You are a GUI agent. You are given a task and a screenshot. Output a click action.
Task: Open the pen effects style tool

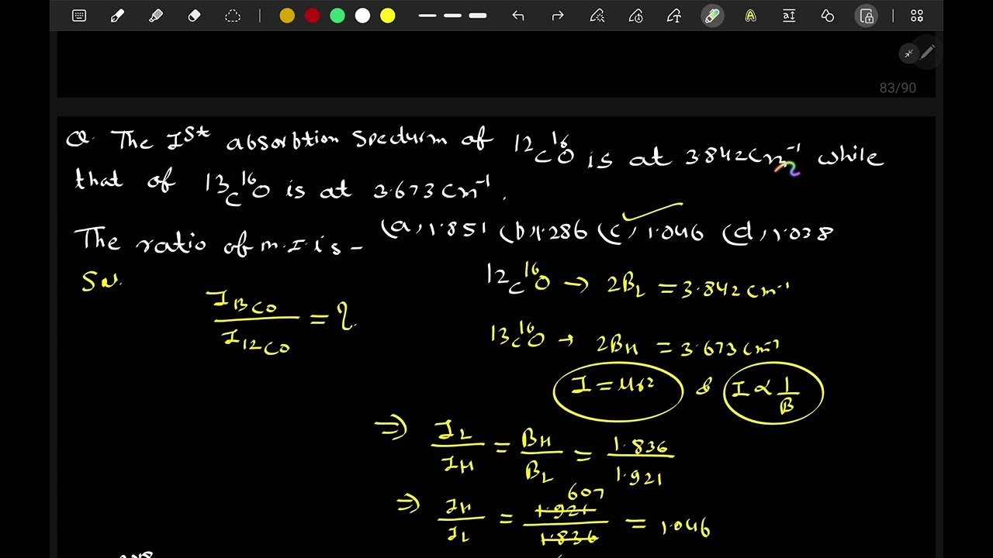pyautogui.click(x=597, y=15)
